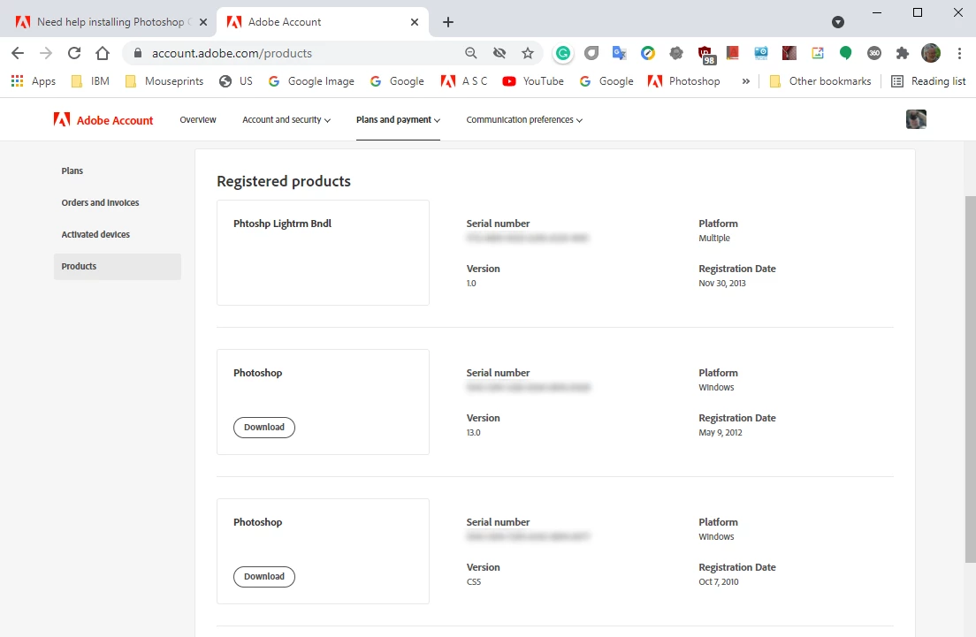
Task: Switch to the Need help installing Photoshop tab
Action: (111, 22)
